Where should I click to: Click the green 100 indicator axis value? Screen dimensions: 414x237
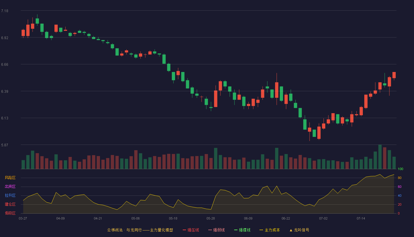(x=400, y=169)
